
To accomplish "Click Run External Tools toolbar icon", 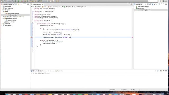I will click(x=22, y=1).
